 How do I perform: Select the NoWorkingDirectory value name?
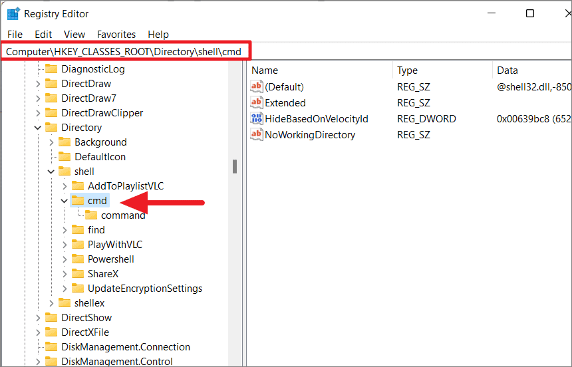[310, 135]
